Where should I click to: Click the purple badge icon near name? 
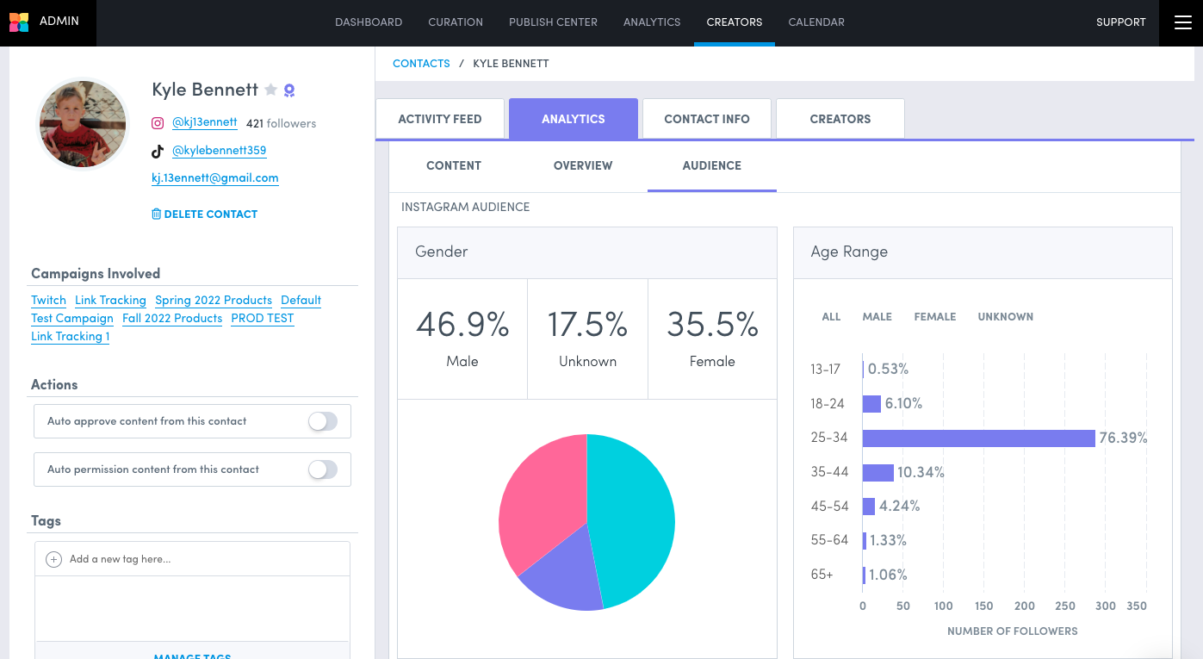click(289, 90)
